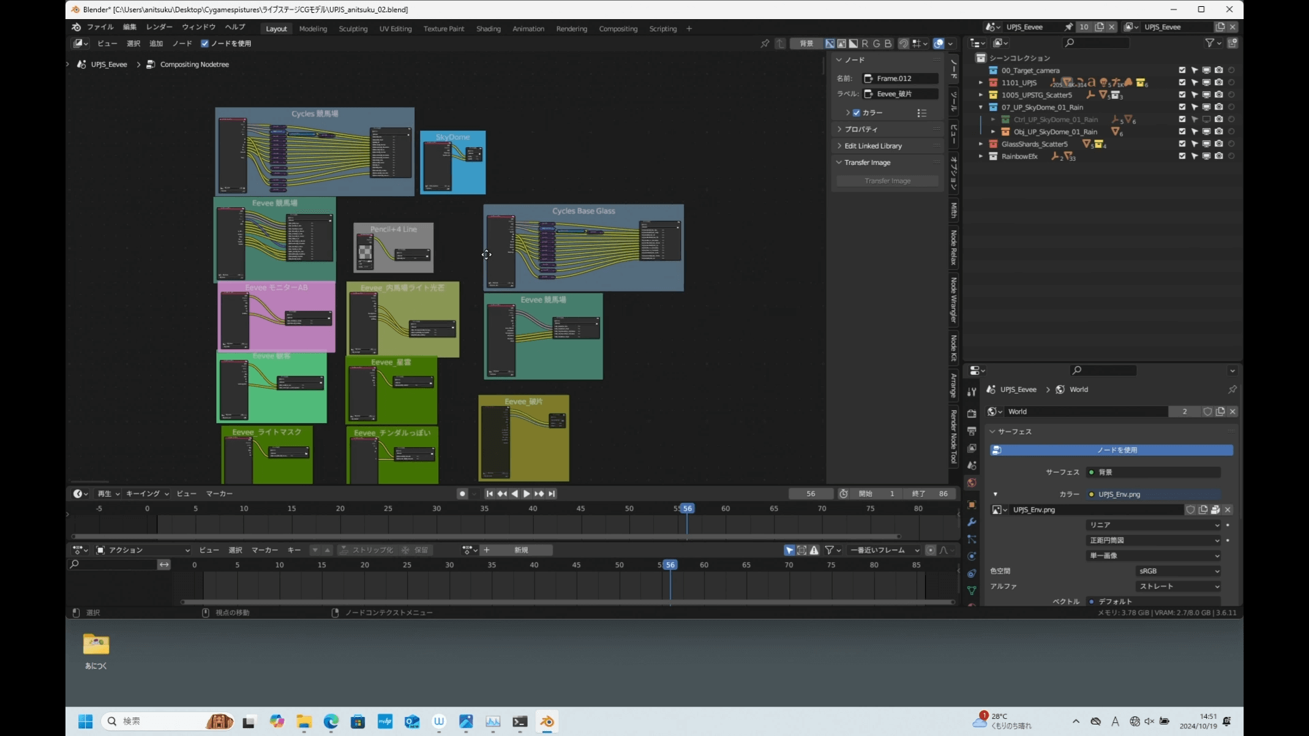
Task: Click Blender icon in Windows taskbar
Action: coord(547,722)
